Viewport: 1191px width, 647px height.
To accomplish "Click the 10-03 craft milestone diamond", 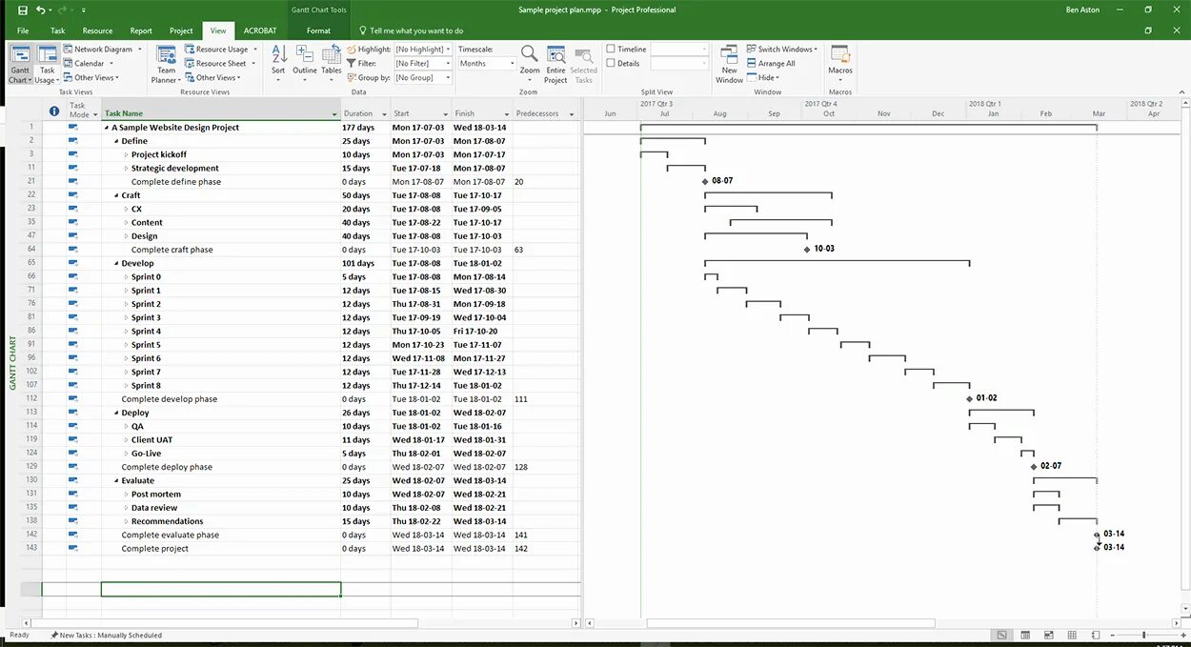I will (x=807, y=250).
